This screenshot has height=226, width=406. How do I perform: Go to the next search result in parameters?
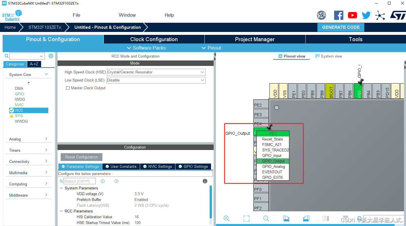click(x=116, y=181)
